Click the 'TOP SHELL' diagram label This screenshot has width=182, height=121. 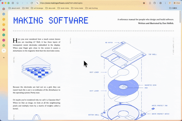pos(152,55)
